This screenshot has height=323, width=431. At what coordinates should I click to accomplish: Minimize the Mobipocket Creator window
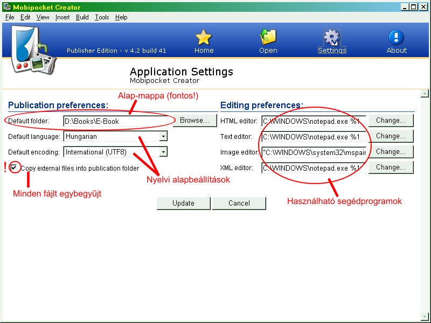pyautogui.click(x=405, y=7)
